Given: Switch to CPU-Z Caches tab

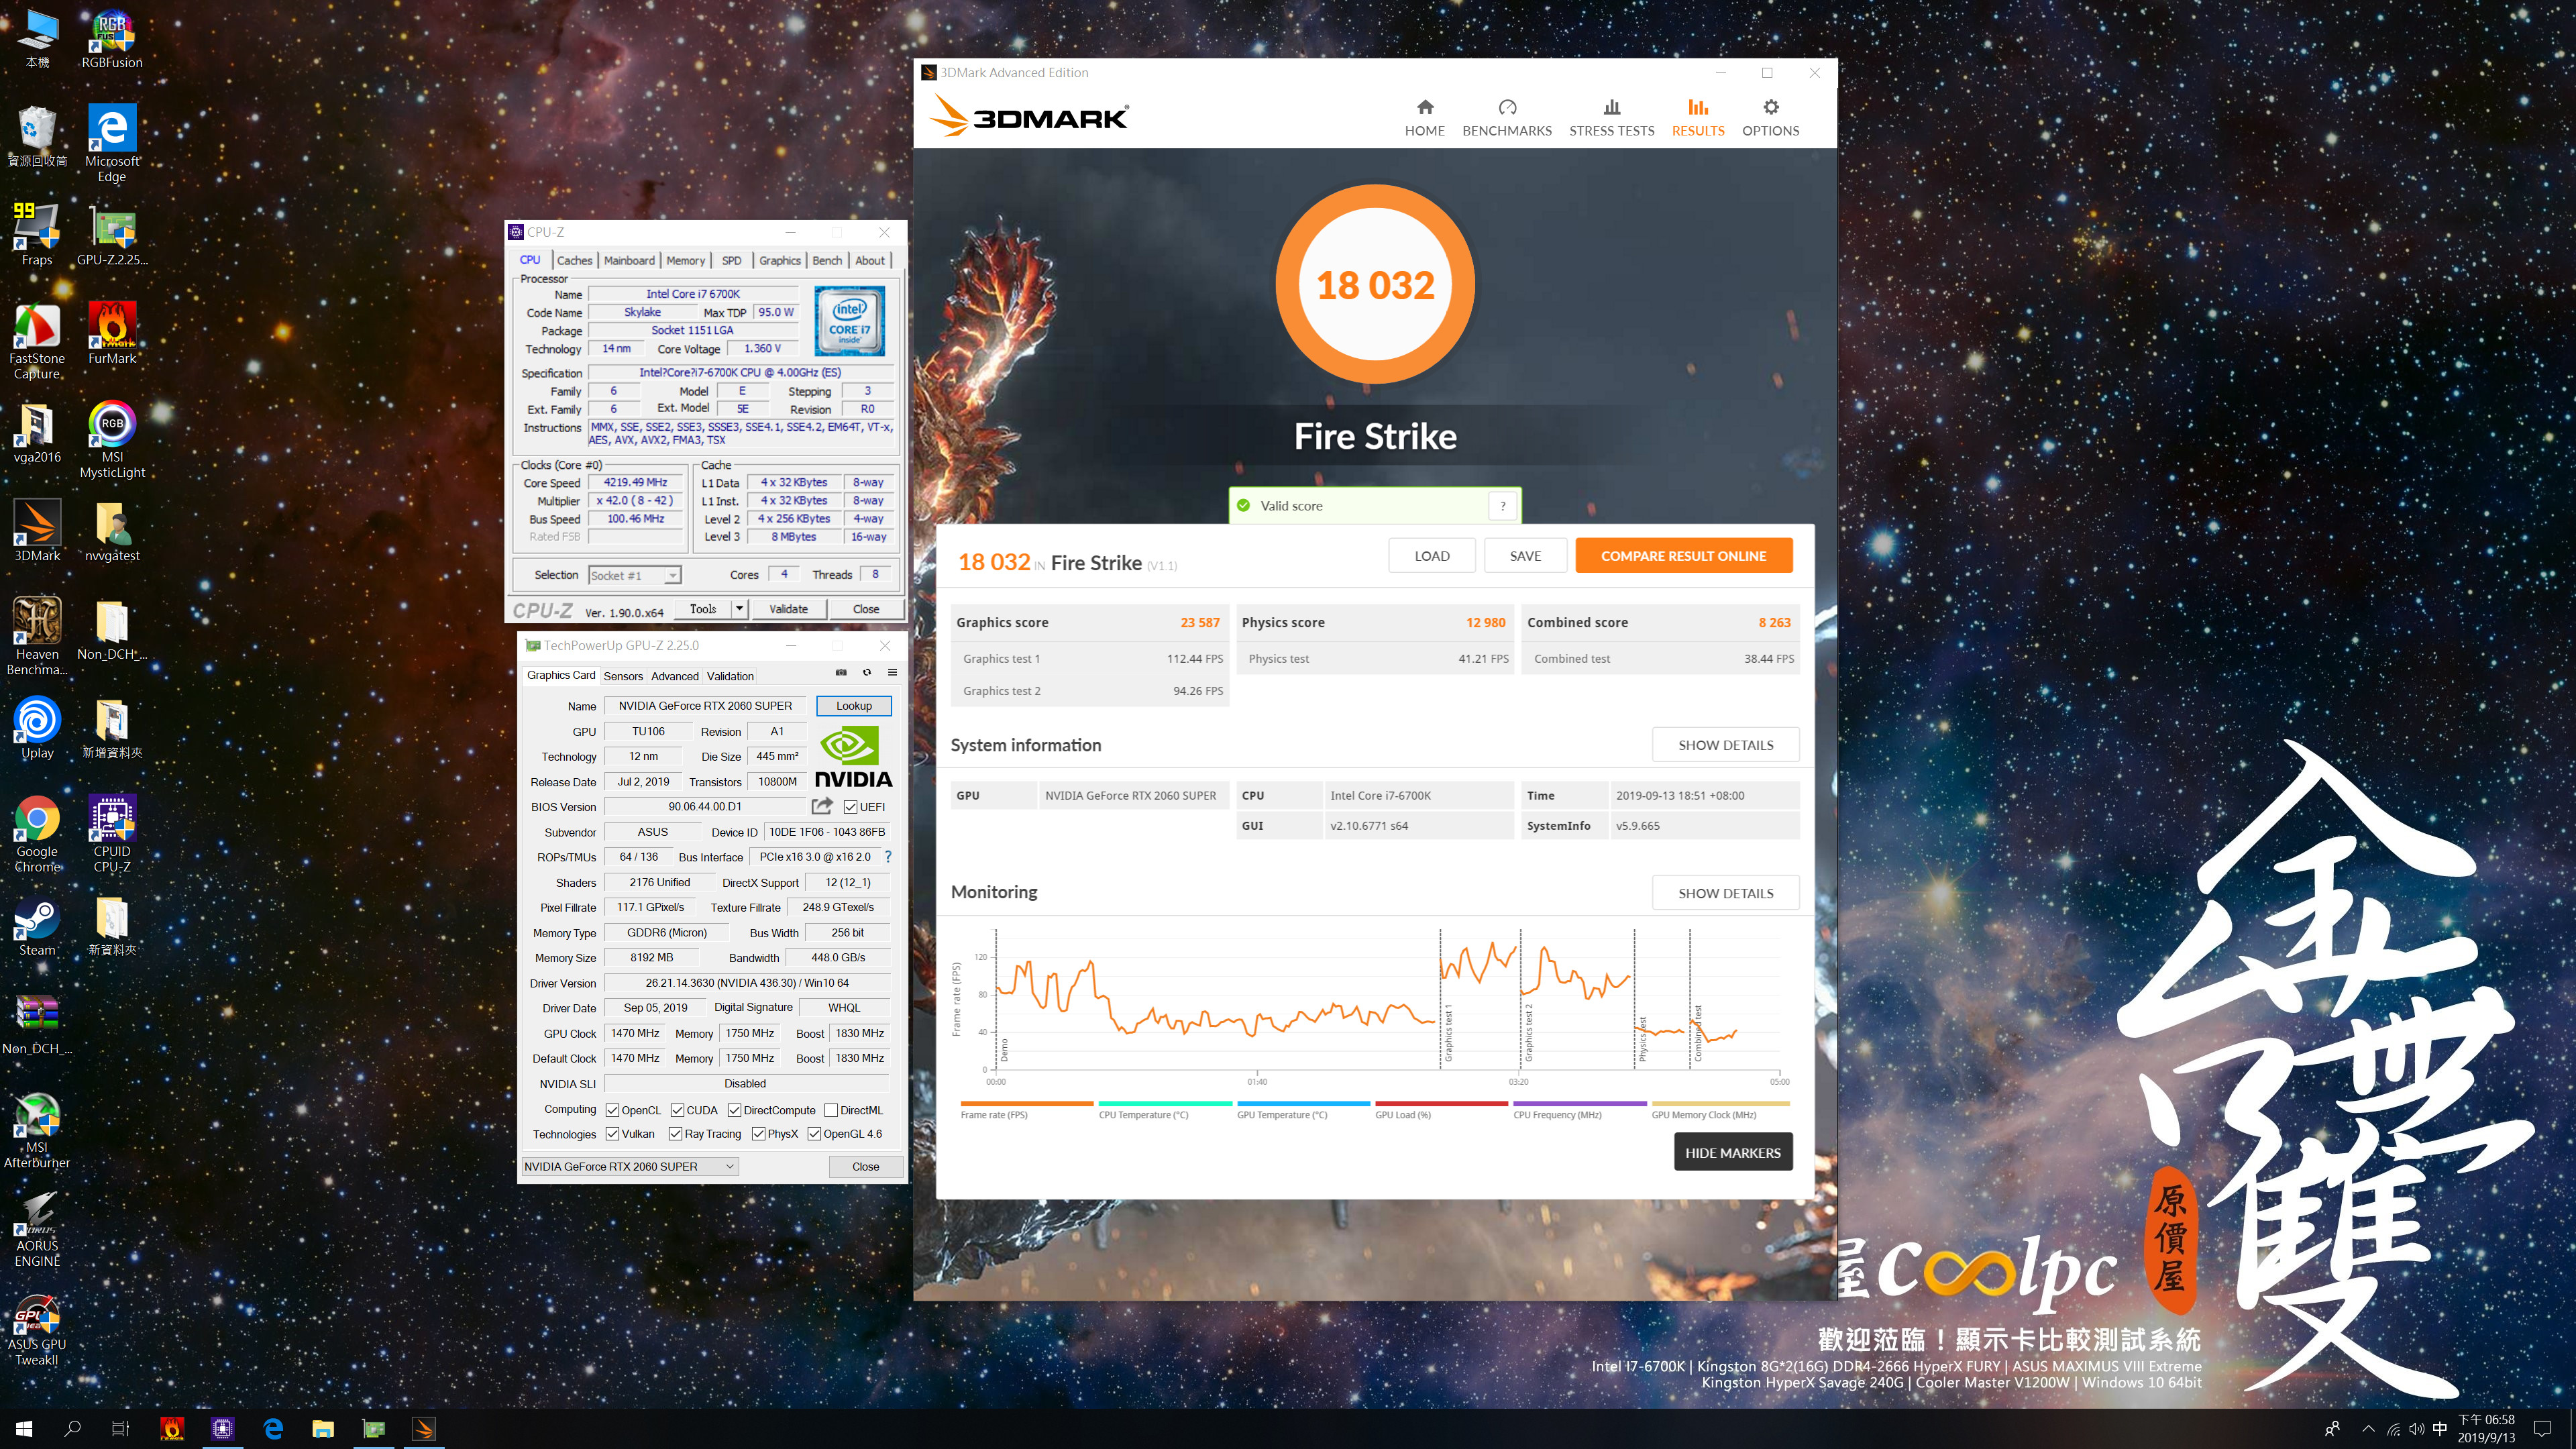Looking at the screenshot, I should (574, 261).
